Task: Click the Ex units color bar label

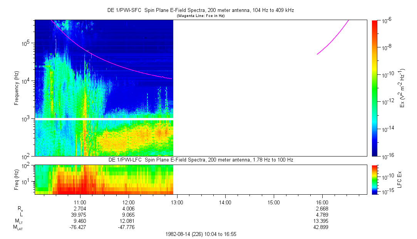Action: click(402, 88)
